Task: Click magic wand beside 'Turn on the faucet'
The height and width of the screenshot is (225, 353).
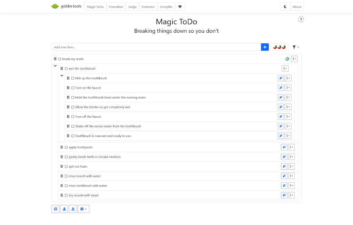Action: pos(281,88)
